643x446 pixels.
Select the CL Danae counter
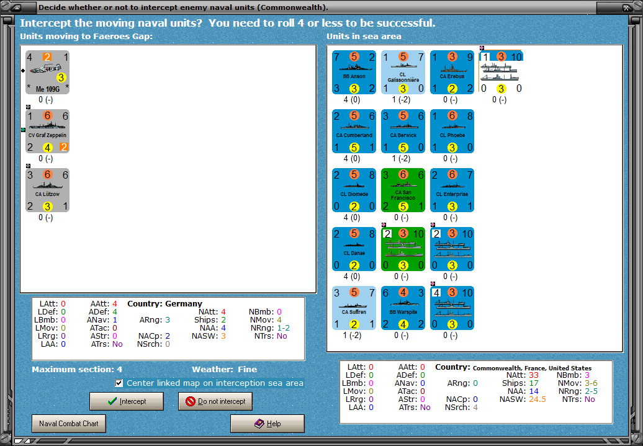pyautogui.click(x=354, y=249)
